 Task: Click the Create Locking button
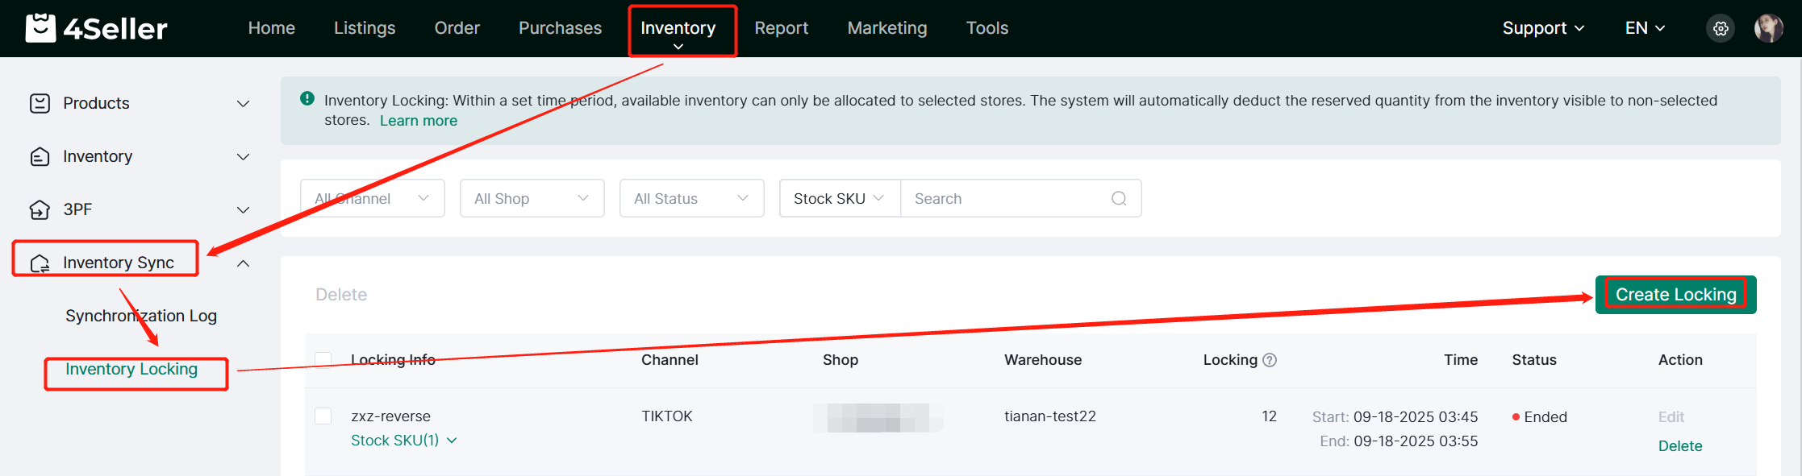(x=1675, y=295)
